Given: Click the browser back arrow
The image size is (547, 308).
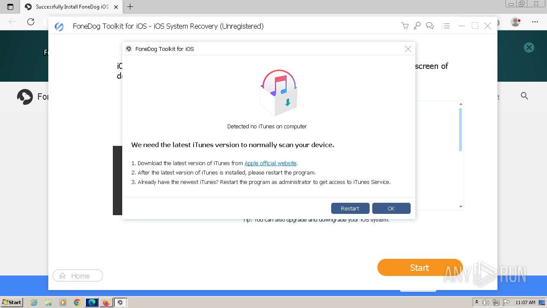Looking at the screenshot, I should click(12, 21).
